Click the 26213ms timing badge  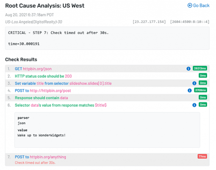[200, 68]
